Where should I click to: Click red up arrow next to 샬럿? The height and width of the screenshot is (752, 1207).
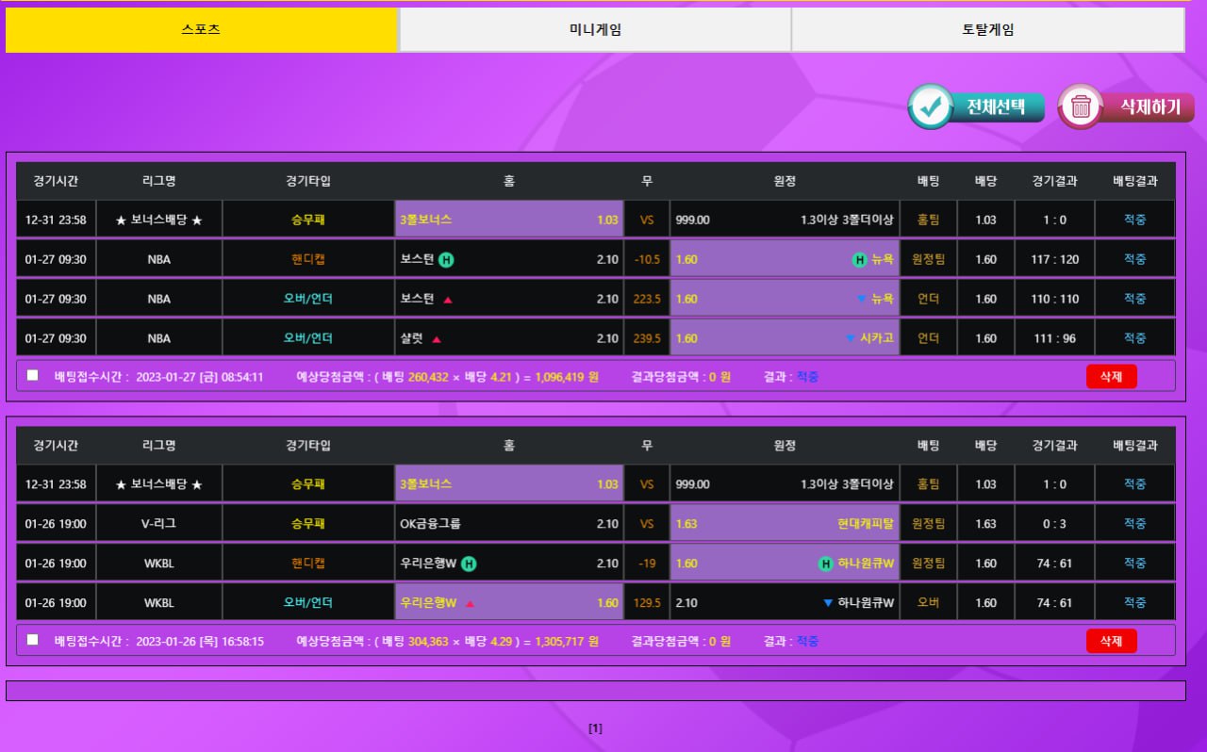point(437,339)
